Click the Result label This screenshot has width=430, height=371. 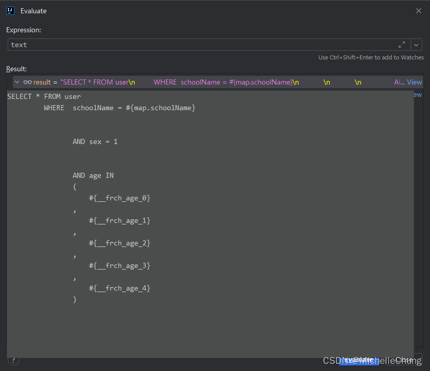click(x=16, y=69)
